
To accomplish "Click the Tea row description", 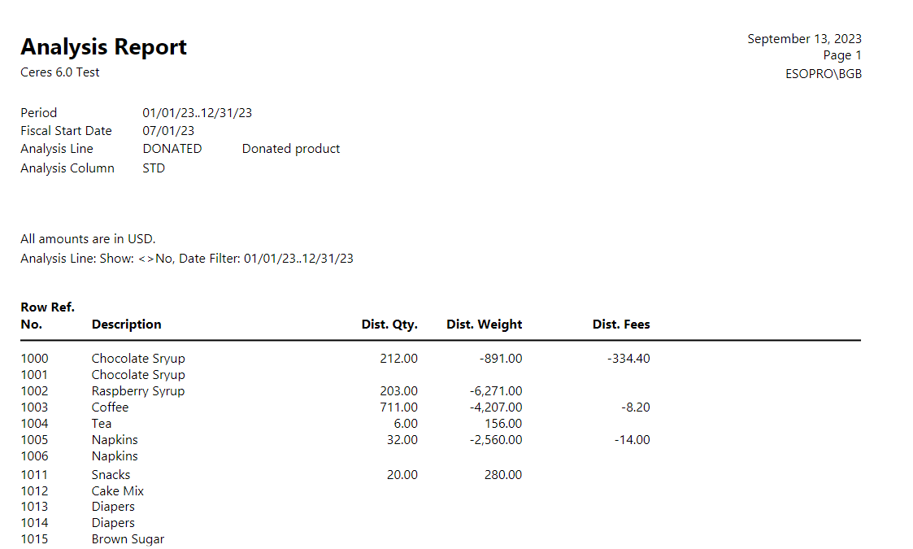I will pos(102,424).
